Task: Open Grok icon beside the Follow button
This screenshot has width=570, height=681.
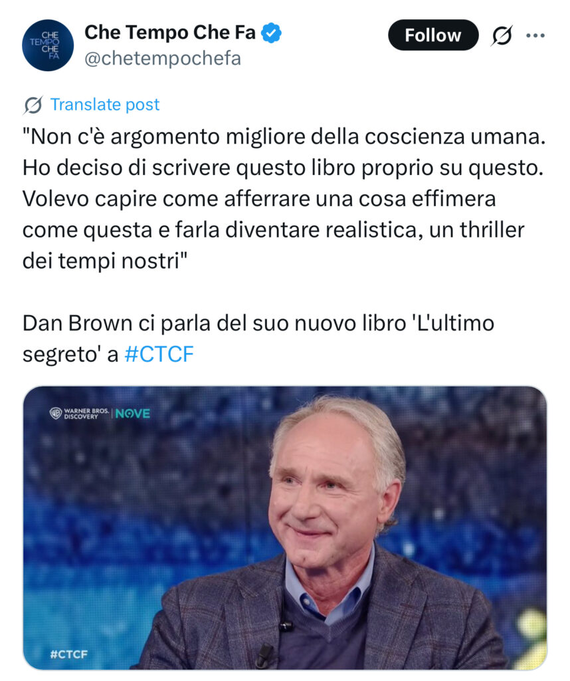Action: tap(502, 35)
